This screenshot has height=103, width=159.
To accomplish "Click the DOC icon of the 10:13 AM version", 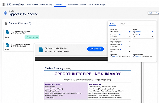I will (x=7, y=45).
